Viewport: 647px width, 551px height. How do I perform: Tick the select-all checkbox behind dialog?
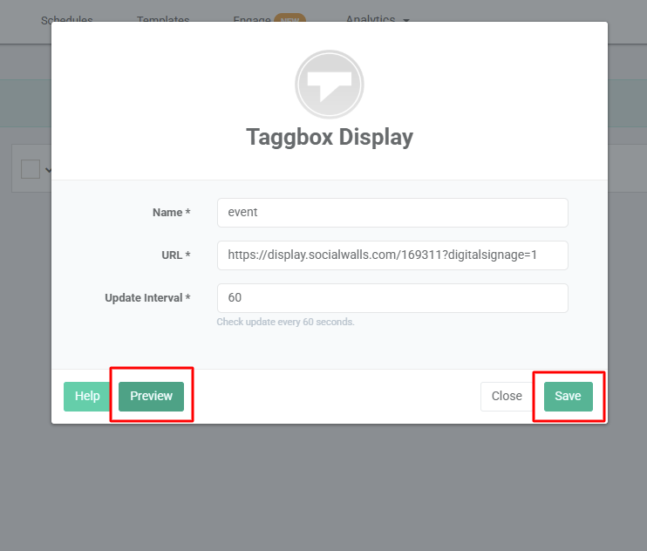(x=31, y=169)
